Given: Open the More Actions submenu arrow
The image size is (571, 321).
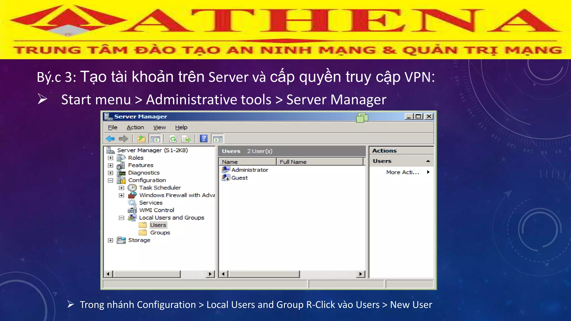Looking at the screenshot, I should pos(428,172).
